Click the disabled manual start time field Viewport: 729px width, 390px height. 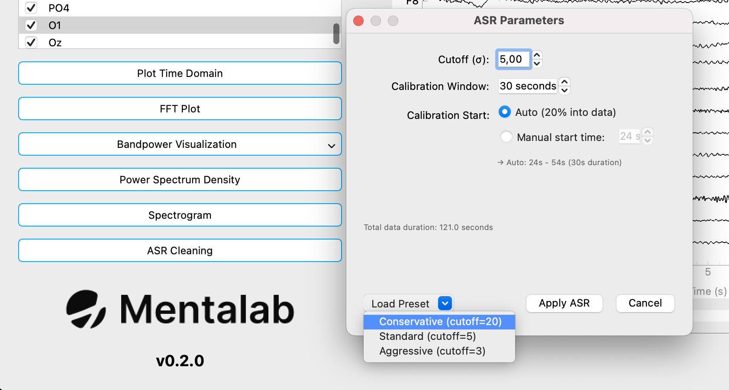click(x=630, y=136)
